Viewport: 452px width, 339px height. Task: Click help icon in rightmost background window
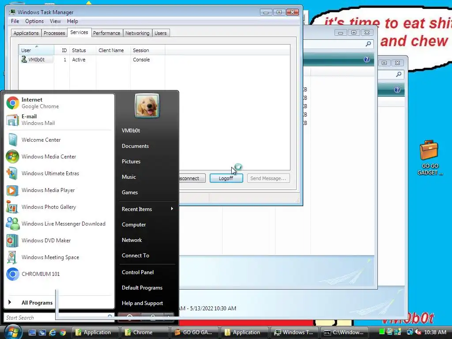pyautogui.click(x=397, y=90)
